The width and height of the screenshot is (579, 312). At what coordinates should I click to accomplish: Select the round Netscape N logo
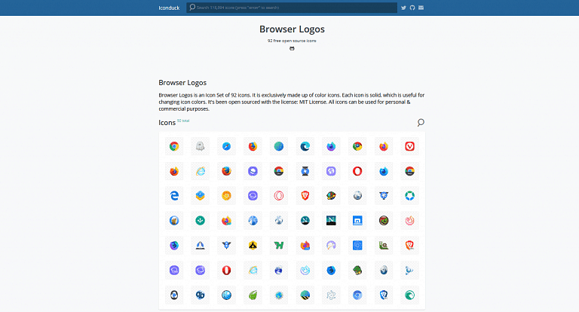coord(305,221)
